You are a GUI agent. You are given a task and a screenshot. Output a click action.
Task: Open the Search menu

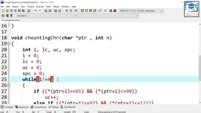point(15,7)
